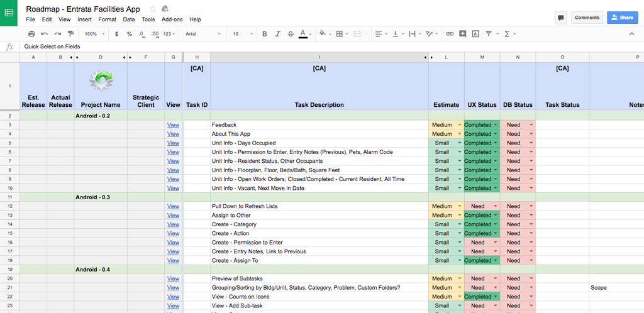644x313 pixels.
Task: Open DB Status dropdown for Pull Down to Refresh Lists
Action: (531, 206)
